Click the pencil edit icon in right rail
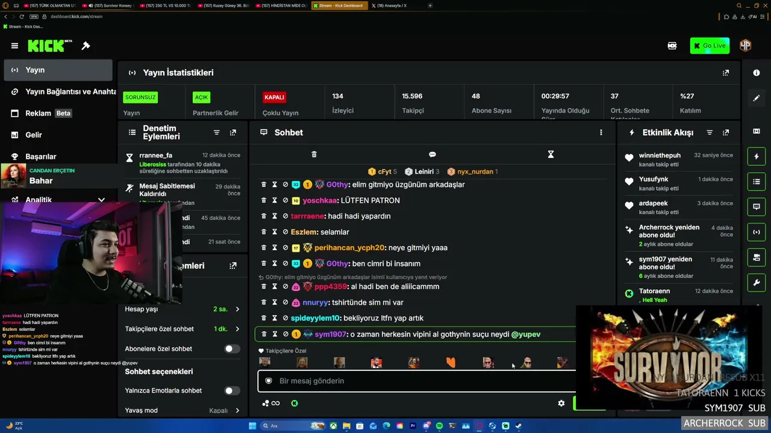Screen dimensions: 771x433 tap(757, 98)
